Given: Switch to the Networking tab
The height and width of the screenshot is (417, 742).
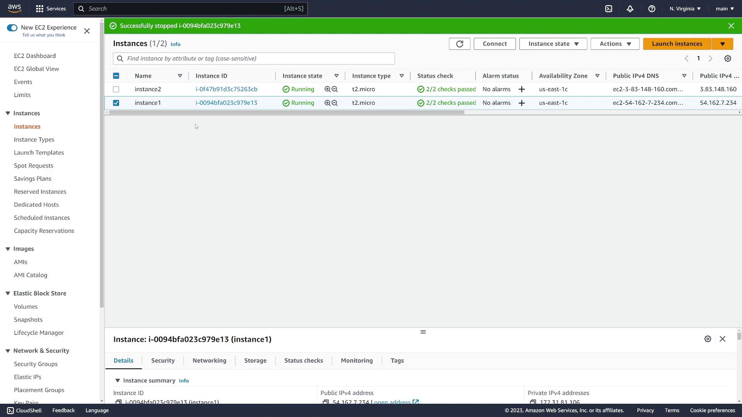Looking at the screenshot, I should (209, 361).
